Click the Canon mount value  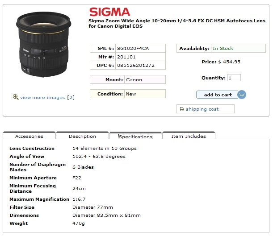134,79
